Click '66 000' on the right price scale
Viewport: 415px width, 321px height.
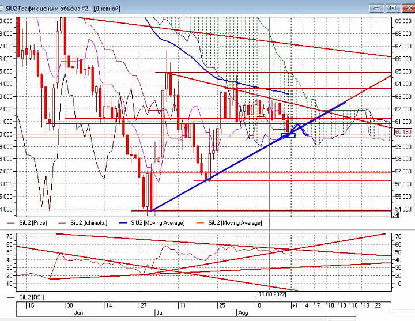point(403,59)
